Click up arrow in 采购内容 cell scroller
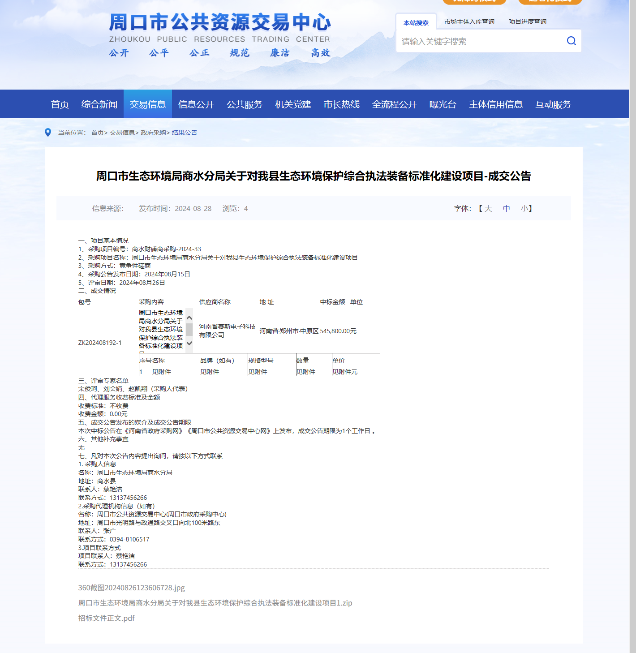Screen dimensions: 636x653 click(x=189, y=318)
